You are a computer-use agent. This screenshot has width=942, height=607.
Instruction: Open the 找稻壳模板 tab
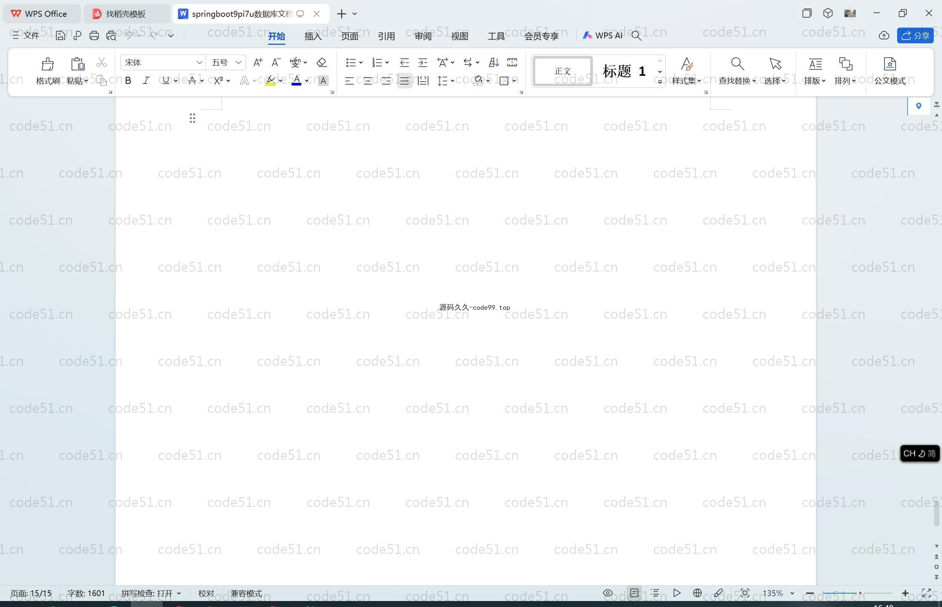[x=126, y=14]
